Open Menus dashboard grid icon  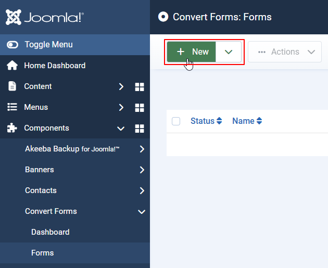[139, 107]
